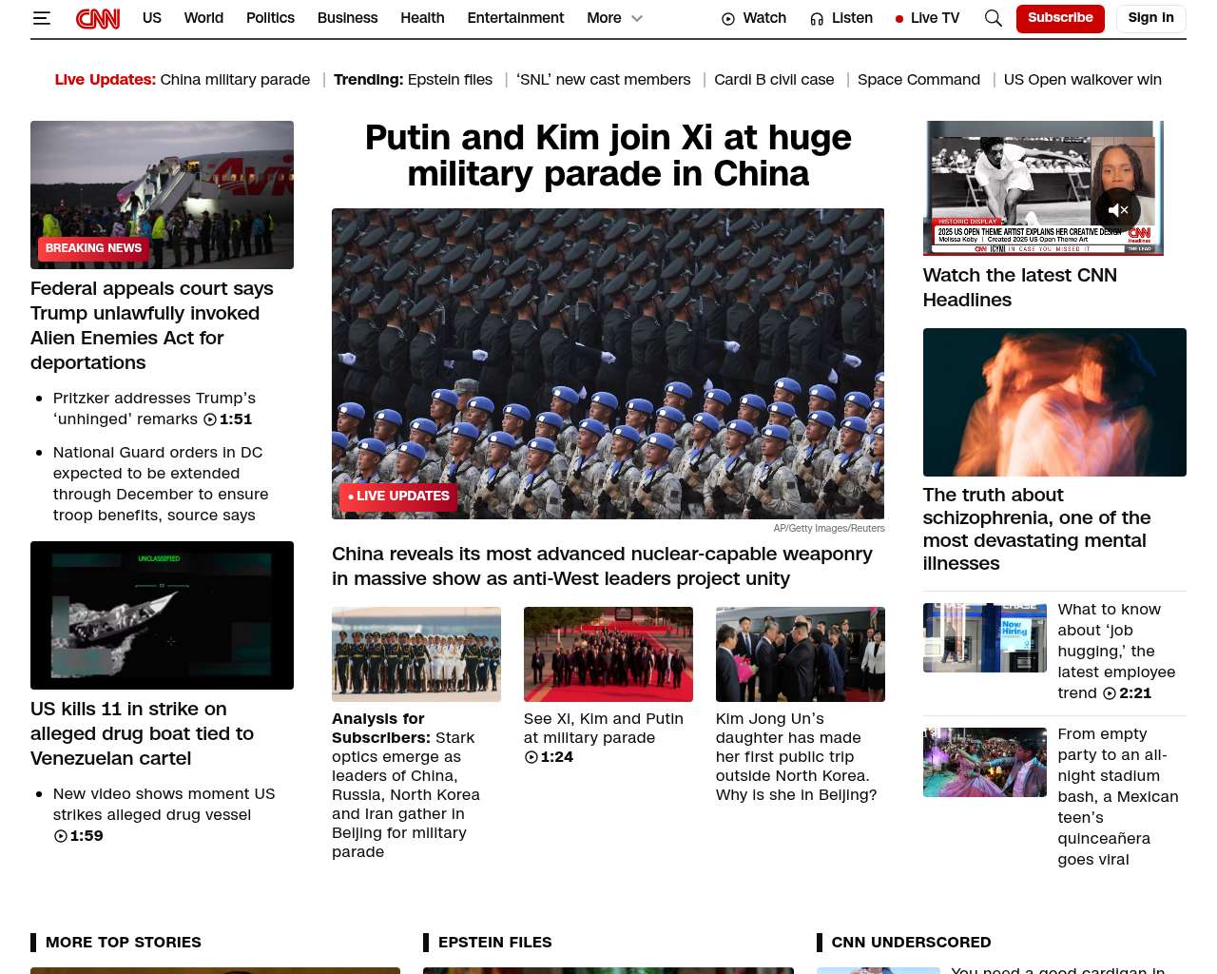Screen dimensions: 1217x974
Task: Open the schizophrenia story image
Action: [x=1054, y=402]
